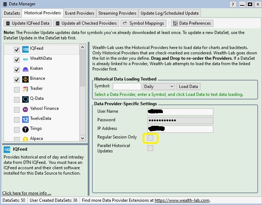
Task: Open the Symbol Mappings button
Action: 143,23
